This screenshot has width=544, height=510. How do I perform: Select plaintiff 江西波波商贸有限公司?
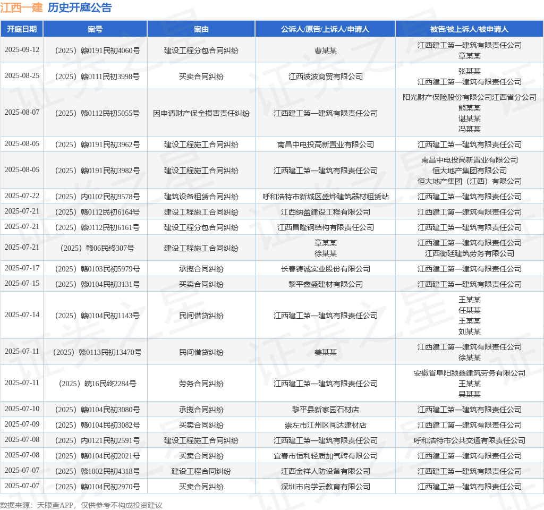(326, 76)
